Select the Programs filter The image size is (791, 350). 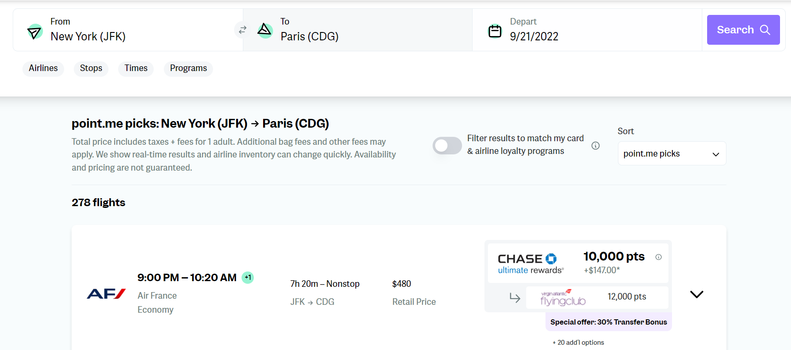[188, 68]
